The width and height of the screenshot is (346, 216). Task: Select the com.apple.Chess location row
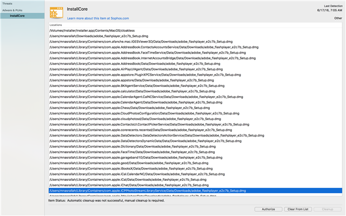[195, 108]
